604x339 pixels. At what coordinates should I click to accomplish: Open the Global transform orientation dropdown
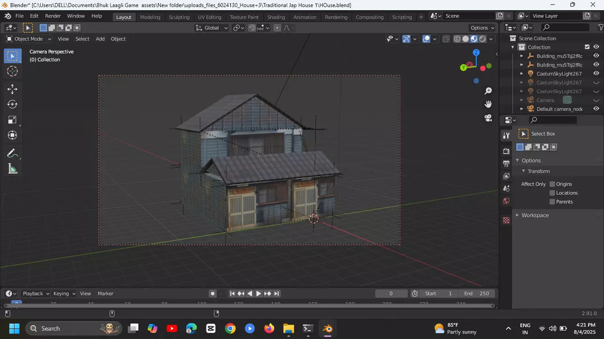pyautogui.click(x=213, y=28)
